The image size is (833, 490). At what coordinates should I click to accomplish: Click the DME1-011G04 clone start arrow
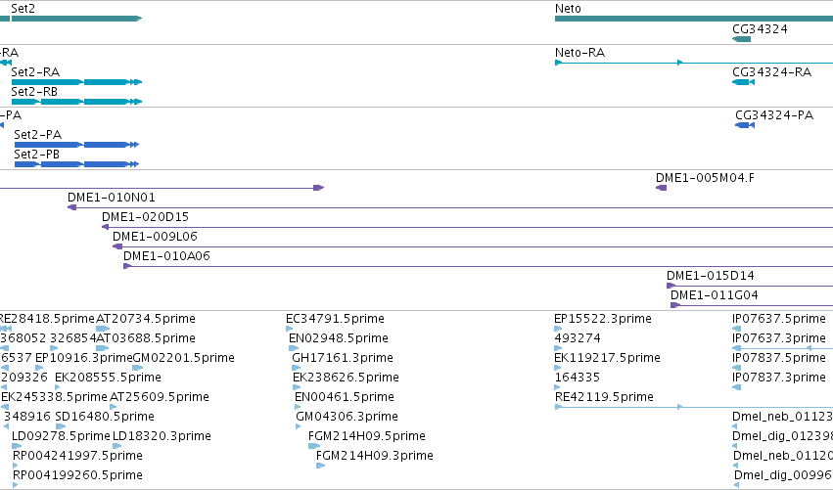(675, 305)
